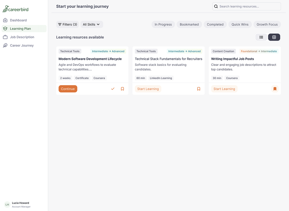
Task: Click the search magnifier icon
Action: (x=216, y=6)
